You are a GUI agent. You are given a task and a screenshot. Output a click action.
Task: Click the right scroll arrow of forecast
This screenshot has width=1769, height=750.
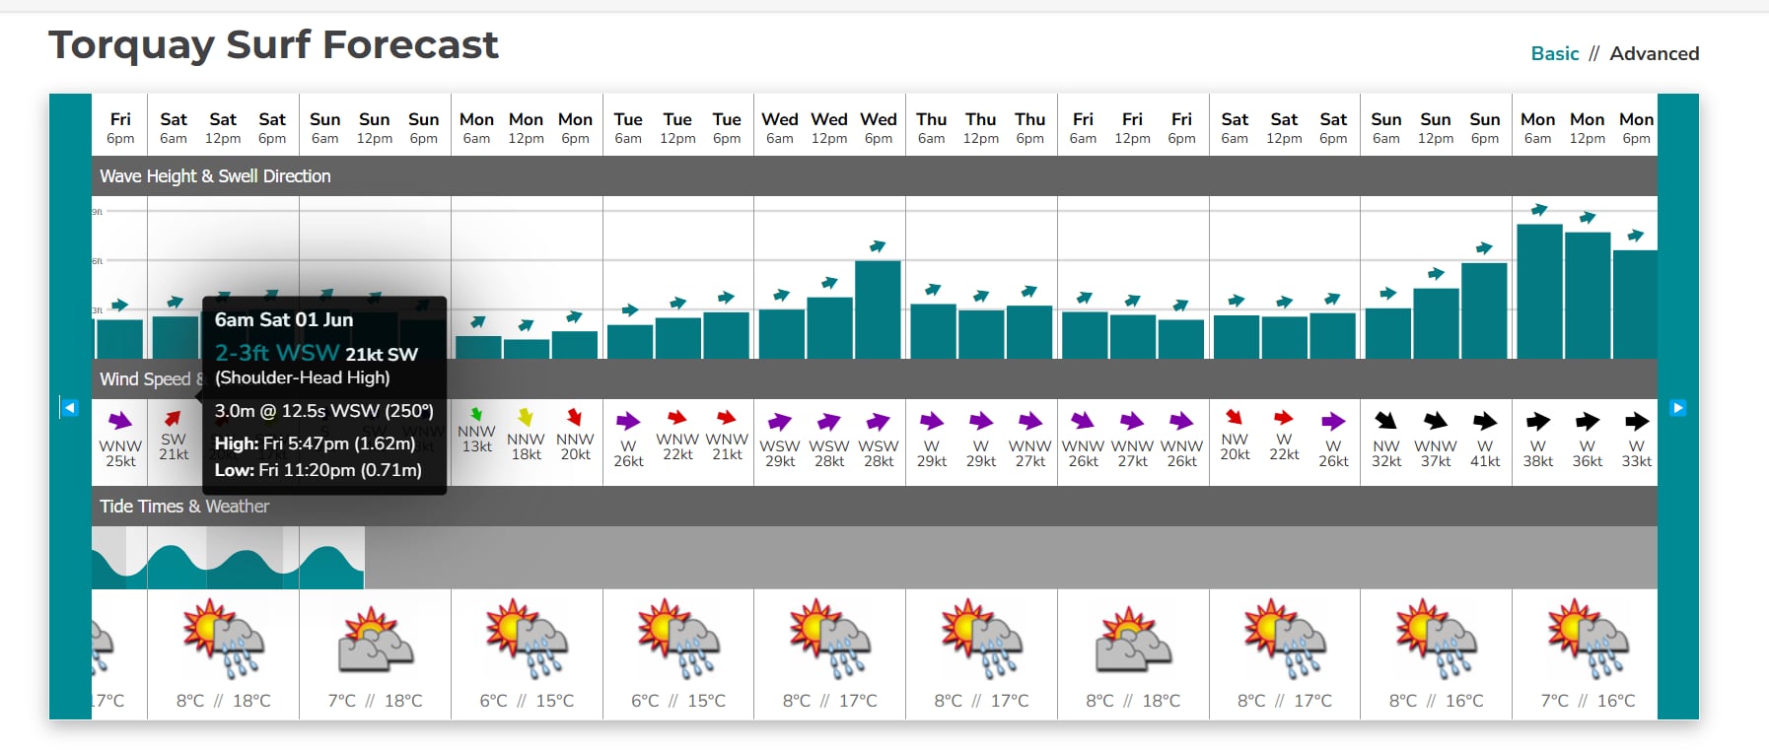click(x=1677, y=407)
